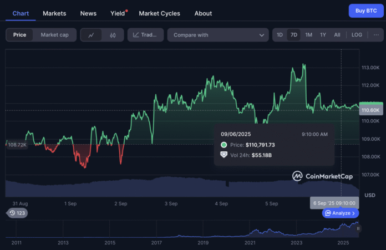The image size is (386, 250).
Task: Open the Market Cycles tab
Action: (160, 13)
